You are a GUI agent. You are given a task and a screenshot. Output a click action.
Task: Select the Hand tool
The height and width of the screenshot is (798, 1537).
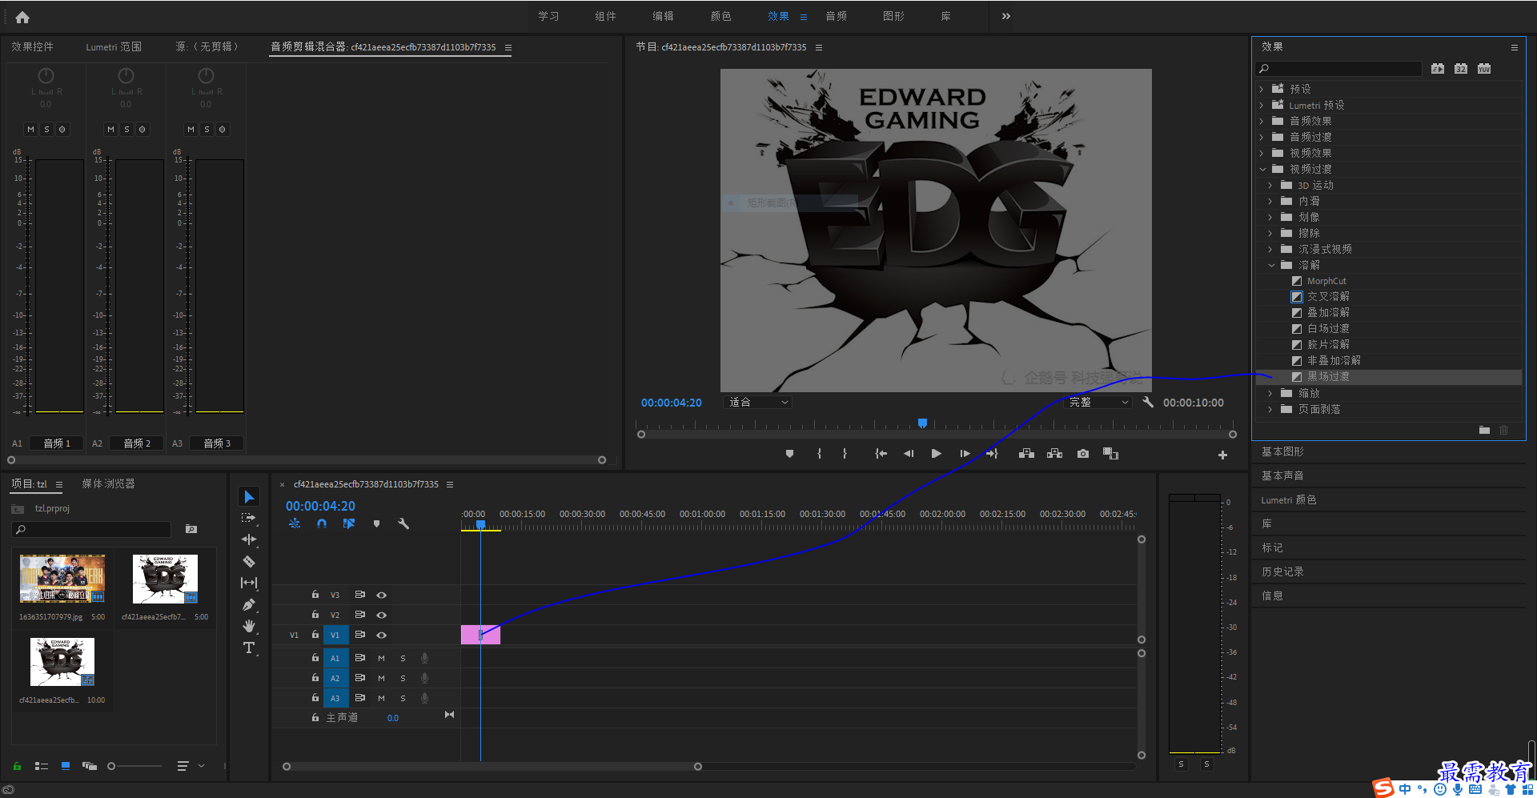[x=249, y=626]
